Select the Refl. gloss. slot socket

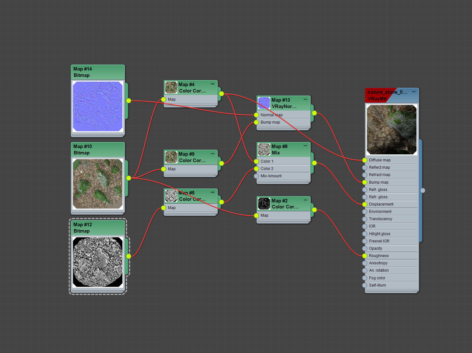(365, 190)
